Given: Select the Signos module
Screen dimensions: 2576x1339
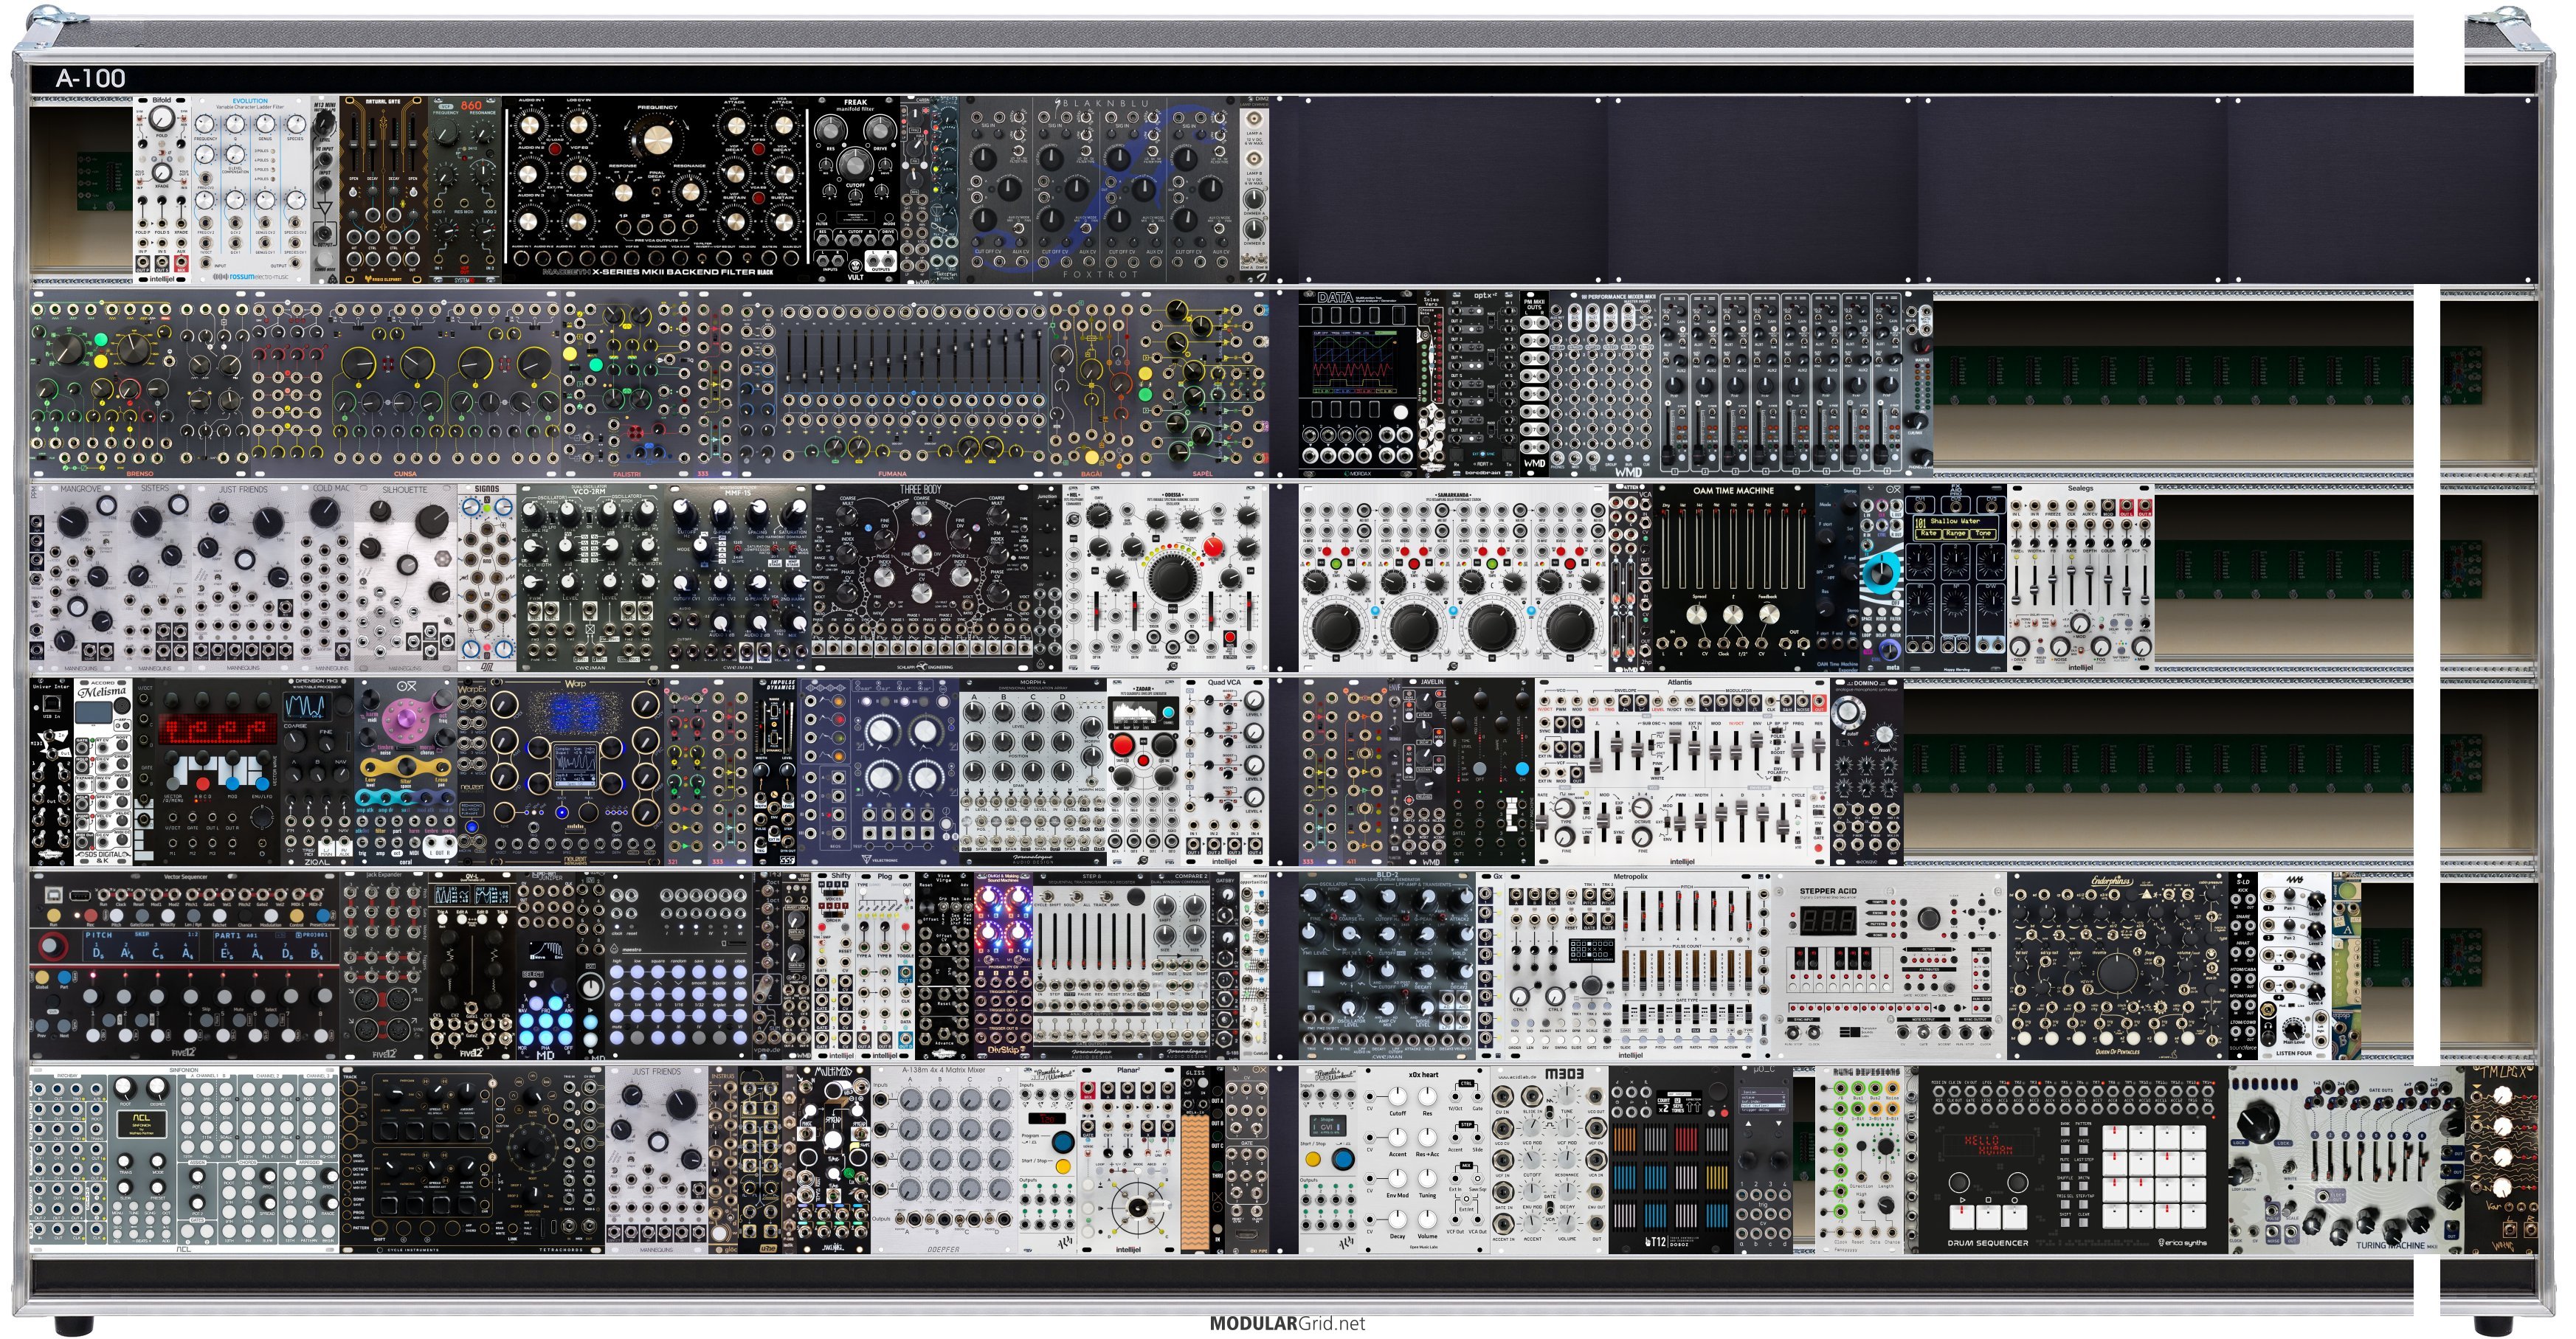Looking at the screenshot, I should coord(487,578).
